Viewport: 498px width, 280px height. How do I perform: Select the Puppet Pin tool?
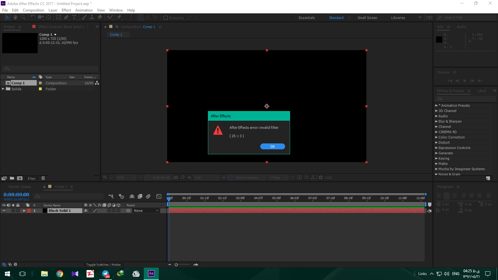119,17
